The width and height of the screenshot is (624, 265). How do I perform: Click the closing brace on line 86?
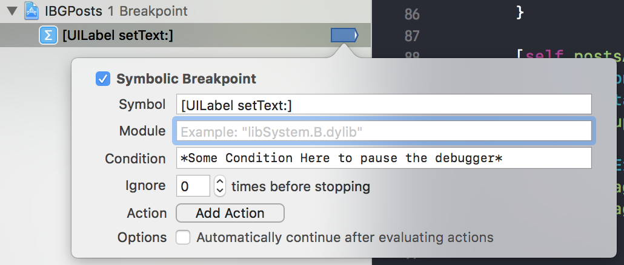coord(520,12)
